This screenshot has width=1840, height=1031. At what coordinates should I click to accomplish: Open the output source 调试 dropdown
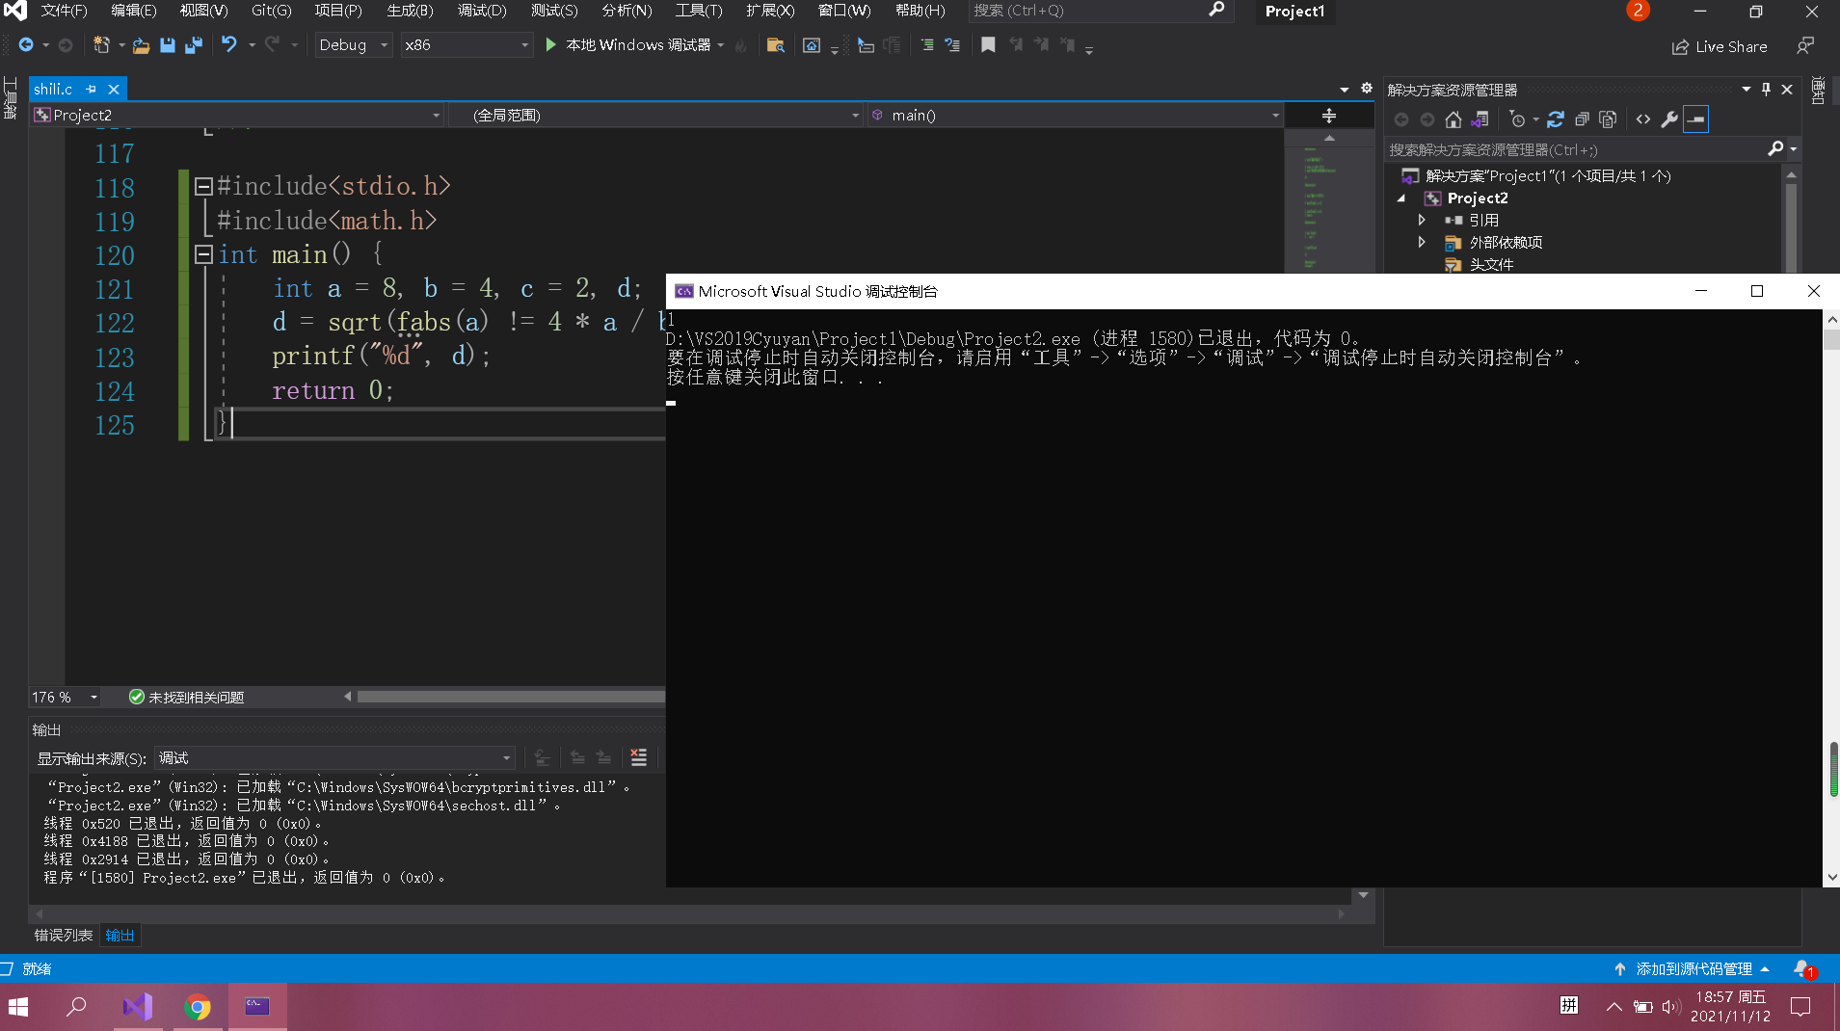click(334, 757)
